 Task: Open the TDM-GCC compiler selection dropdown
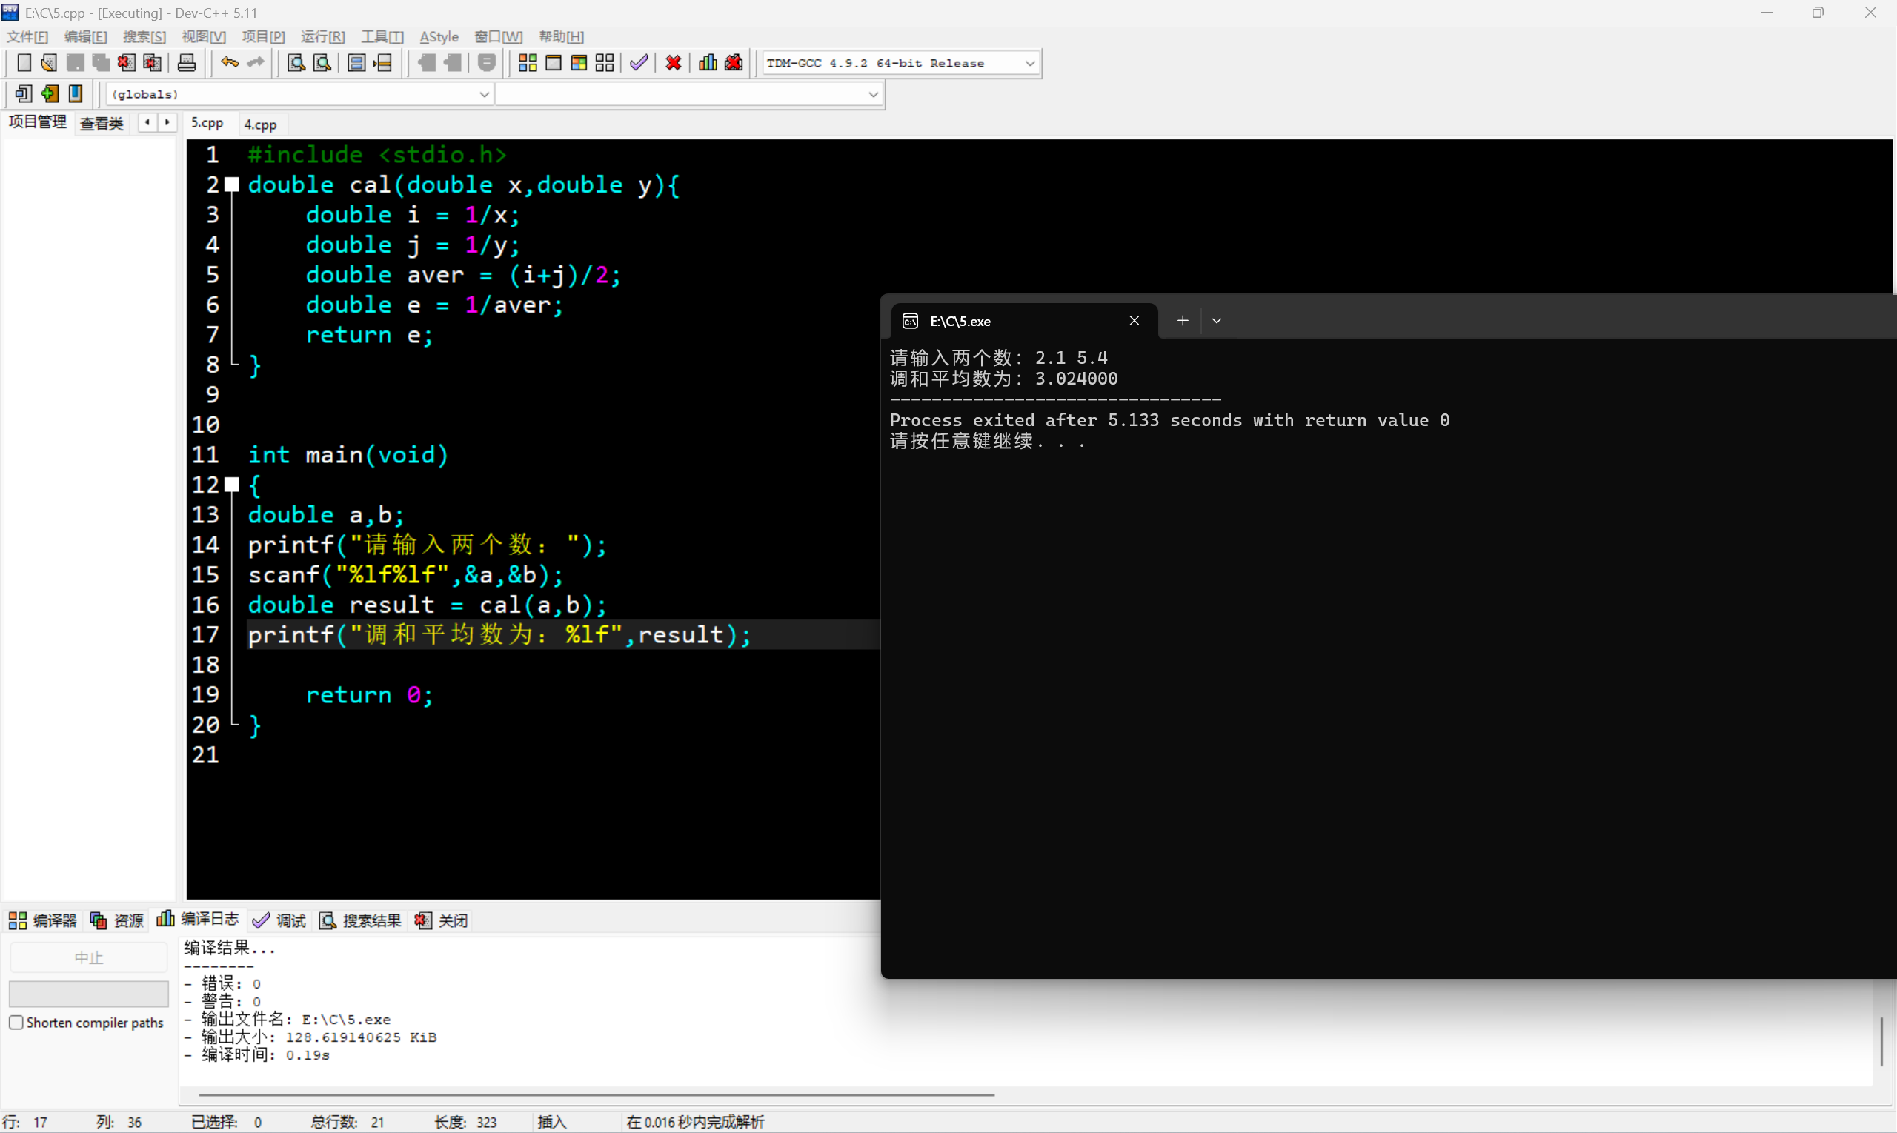coord(1030,64)
